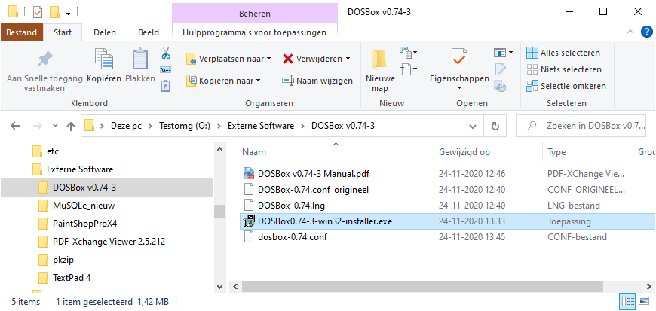Viewport: 656px width, 311px height.
Task: Expand the Eigenschappen dropdown arrow
Action: [459, 88]
